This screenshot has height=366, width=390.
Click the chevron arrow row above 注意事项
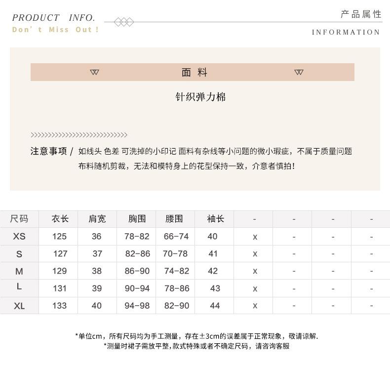click(79, 135)
